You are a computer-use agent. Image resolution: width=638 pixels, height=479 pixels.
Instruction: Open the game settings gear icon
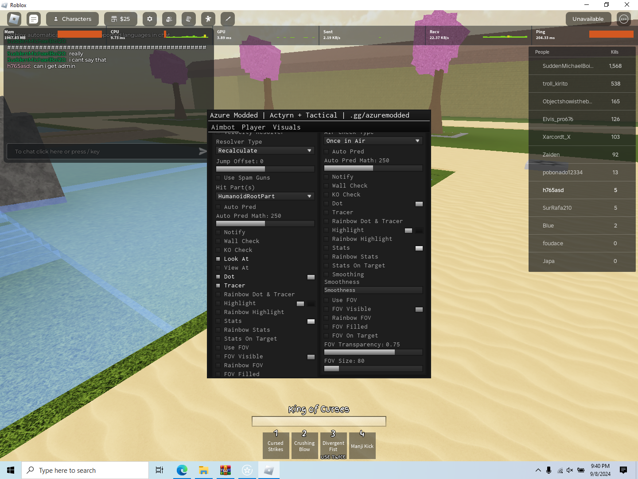(150, 19)
